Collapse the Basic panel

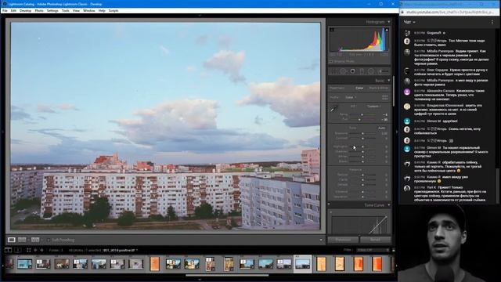point(389,81)
